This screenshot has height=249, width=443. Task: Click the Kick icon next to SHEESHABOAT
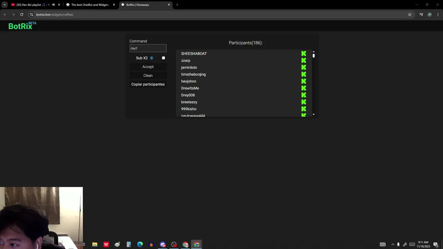coord(304,54)
